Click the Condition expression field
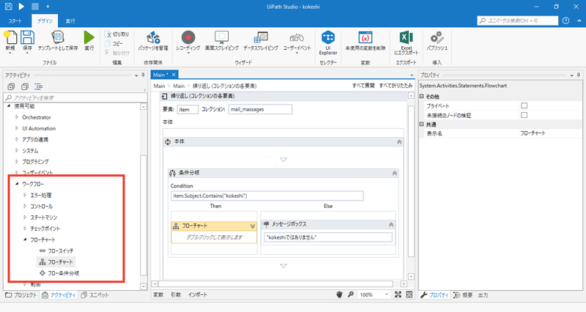Viewport: 586px width, 312px height. (x=267, y=196)
